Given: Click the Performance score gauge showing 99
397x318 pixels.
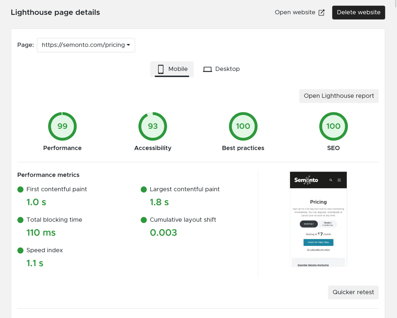Looking at the screenshot, I should pyautogui.click(x=62, y=126).
